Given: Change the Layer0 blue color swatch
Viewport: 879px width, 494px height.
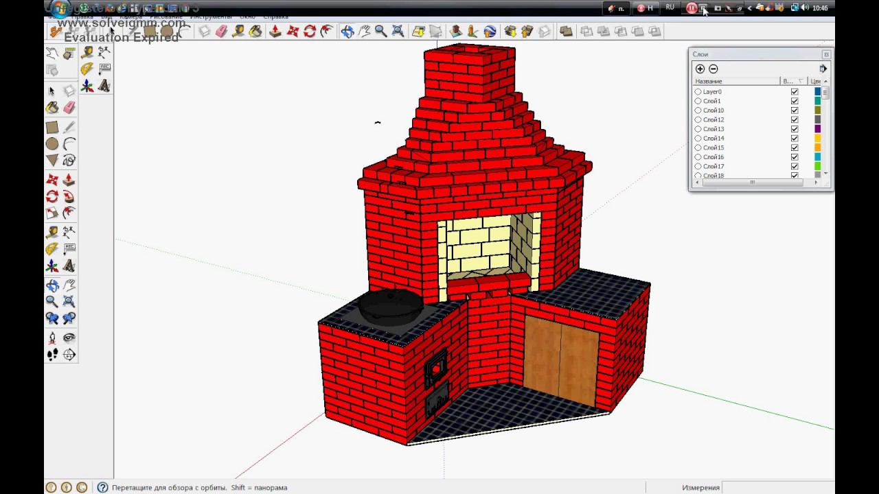Looking at the screenshot, I should tap(817, 92).
